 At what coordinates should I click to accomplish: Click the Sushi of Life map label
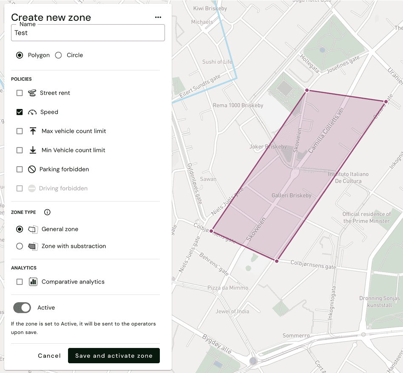217,62
